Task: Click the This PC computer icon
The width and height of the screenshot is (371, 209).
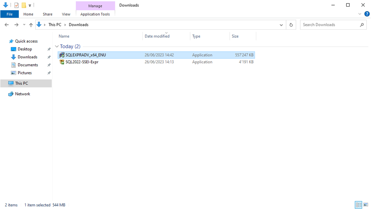Action: coord(11,83)
